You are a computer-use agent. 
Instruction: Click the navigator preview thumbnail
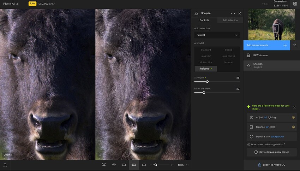click(x=272, y=24)
